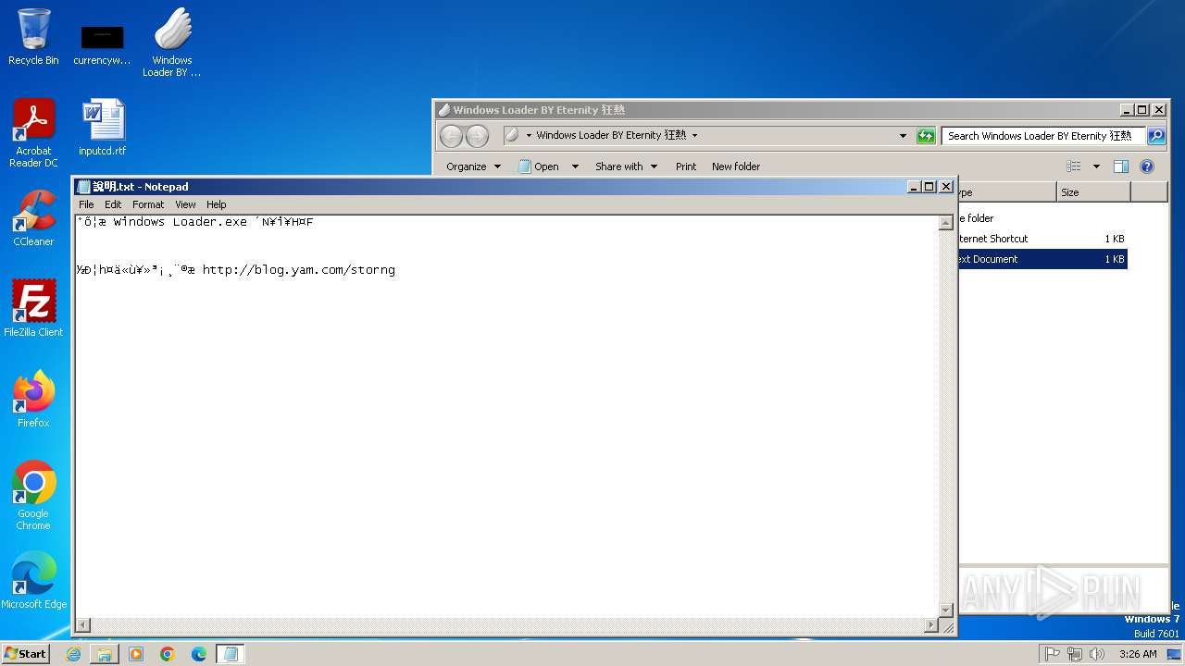The image size is (1185, 666).
Task: Open Explorer help icon
Action: (x=1147, y=166)
